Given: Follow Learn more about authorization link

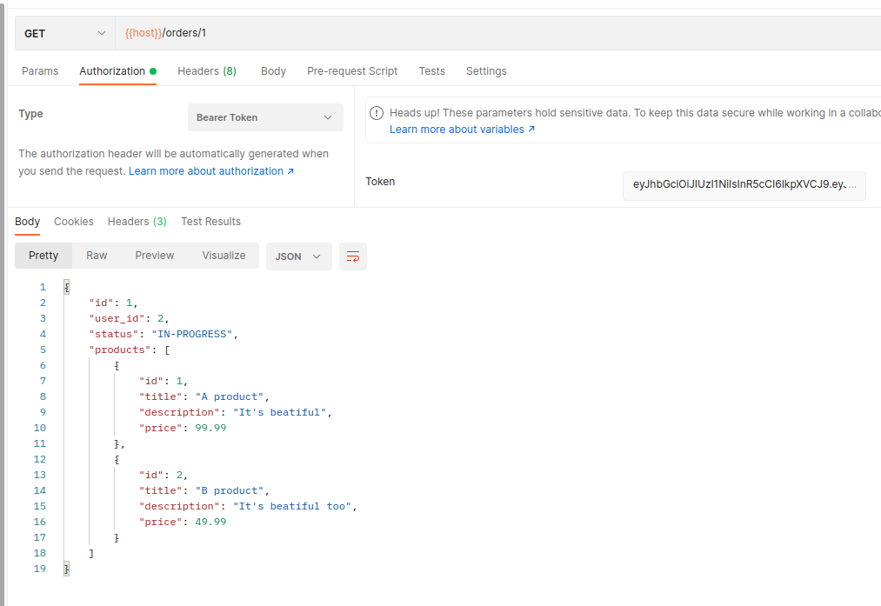Looking at the screenshot, I should pyautogui.click(x=211, y=171).
